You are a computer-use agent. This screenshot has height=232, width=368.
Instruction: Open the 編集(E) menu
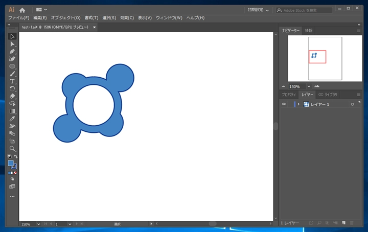click(x=40, y=18)
